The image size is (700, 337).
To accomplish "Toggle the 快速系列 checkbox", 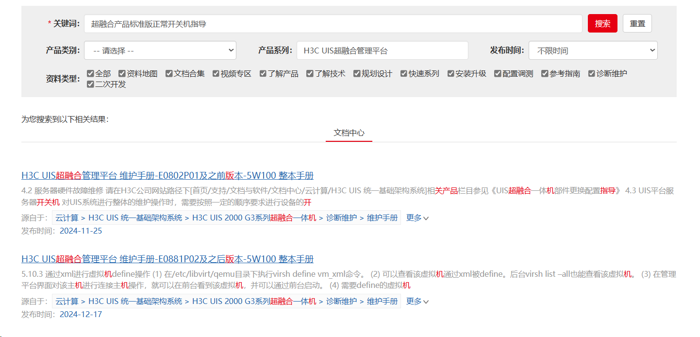I will pos(404,73).
